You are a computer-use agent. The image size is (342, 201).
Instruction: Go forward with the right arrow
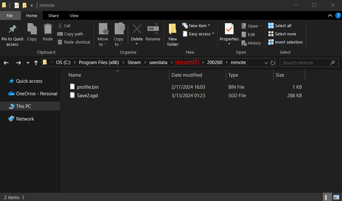tap(18, 63)
